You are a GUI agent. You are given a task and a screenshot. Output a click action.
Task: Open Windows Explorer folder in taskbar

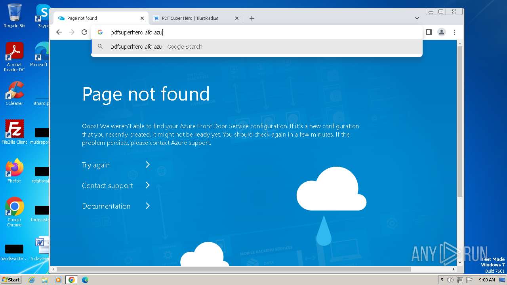click(45, 280)
